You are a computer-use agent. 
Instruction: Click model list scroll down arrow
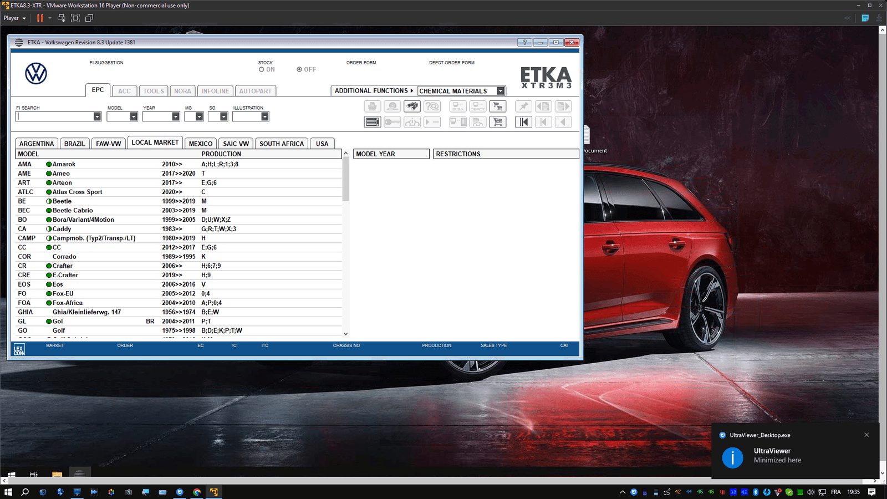346,334
